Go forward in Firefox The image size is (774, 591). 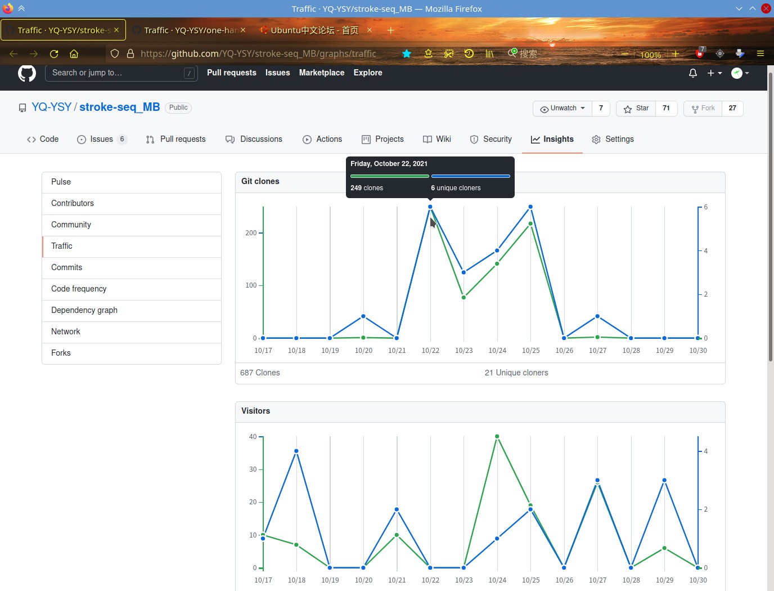(x=34, y=54)
